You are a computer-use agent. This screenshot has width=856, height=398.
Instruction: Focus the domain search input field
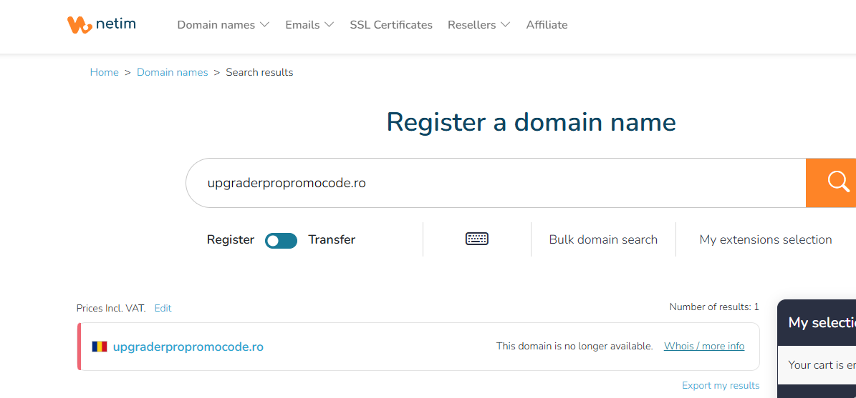(496, 183)
